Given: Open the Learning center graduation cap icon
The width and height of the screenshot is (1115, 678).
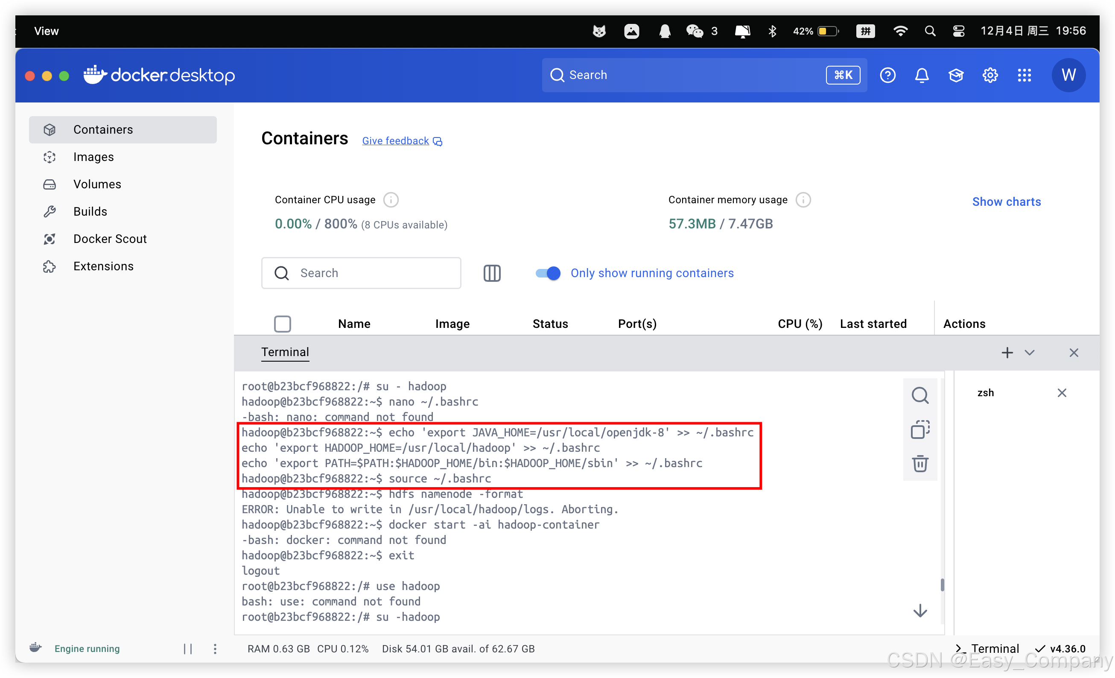Looking at the screenshot, I should pyautogui.click(x=956, y=75).
